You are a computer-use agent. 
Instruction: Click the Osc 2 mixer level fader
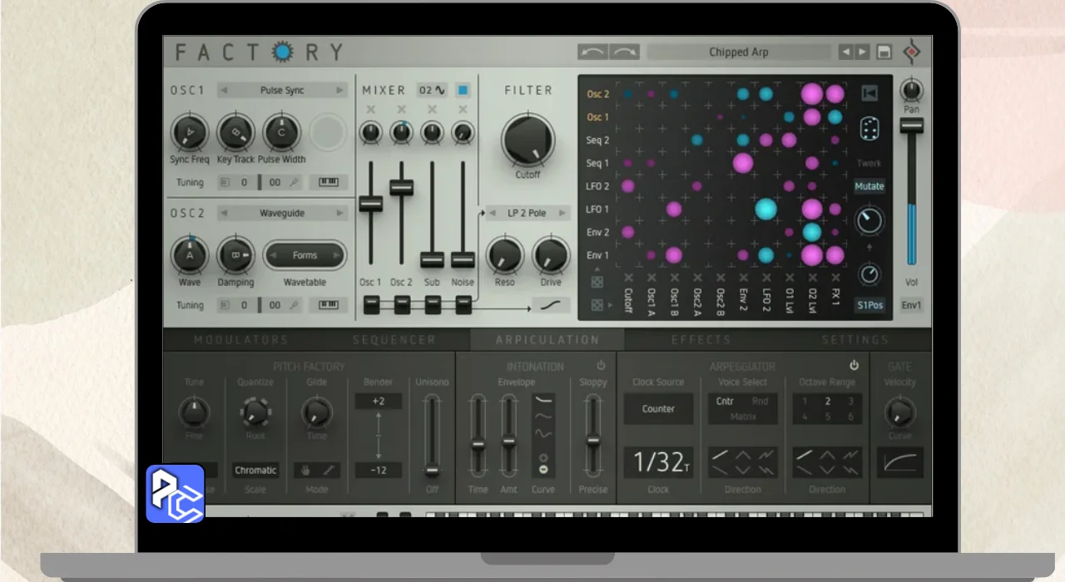[x=401, y=187]
